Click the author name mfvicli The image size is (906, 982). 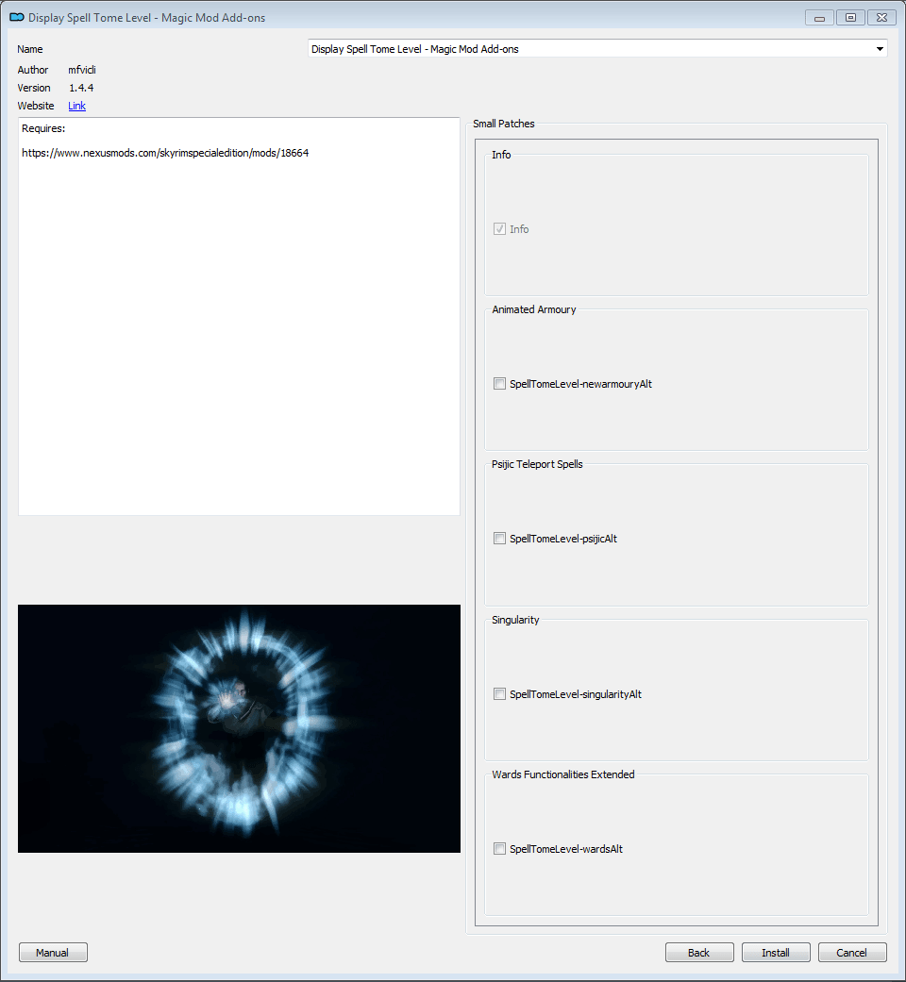click(x=82, y=70)
